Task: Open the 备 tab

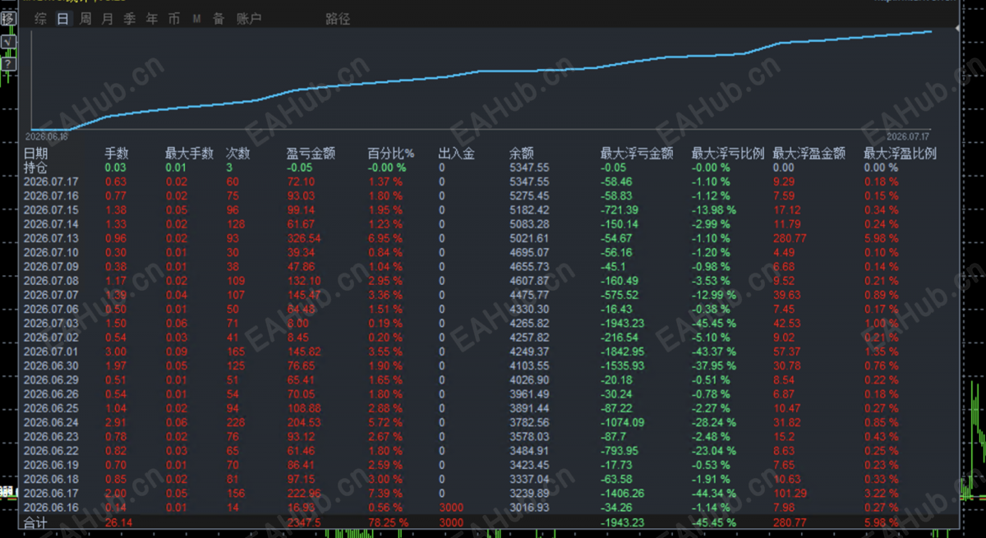Action: pos(219,19)
